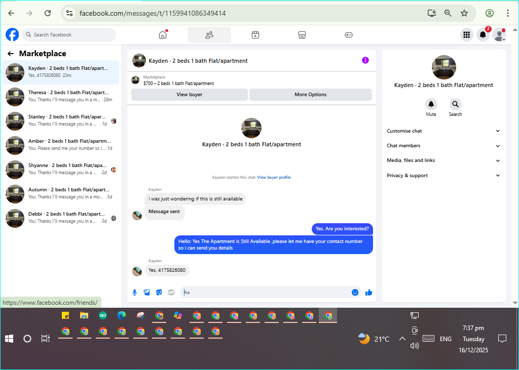Open the Friends tab in the top bar
This screenshot has width=519, height=370.
coord(209,35)
